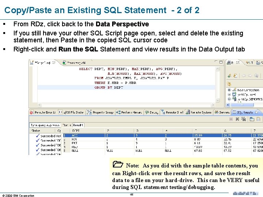
Task: Click the terminate (stop) icon in SQL Results
Action: pyautogui.click(x=231, y=119)
